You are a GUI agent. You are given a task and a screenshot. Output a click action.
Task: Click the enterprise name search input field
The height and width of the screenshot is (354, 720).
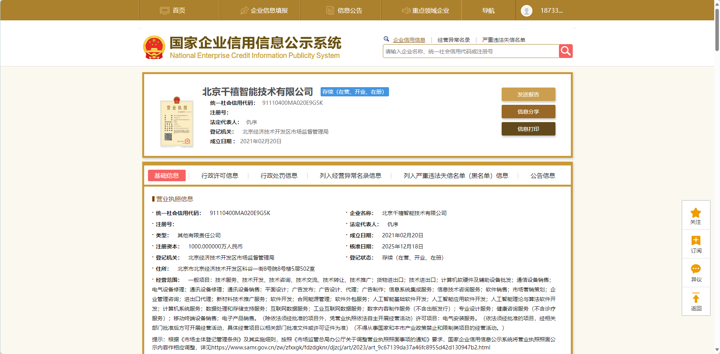coord(471,51)
